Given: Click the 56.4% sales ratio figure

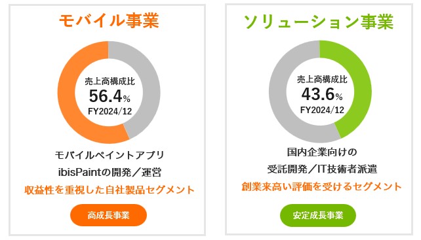Looking at the screenshot, I should (110, 96).
